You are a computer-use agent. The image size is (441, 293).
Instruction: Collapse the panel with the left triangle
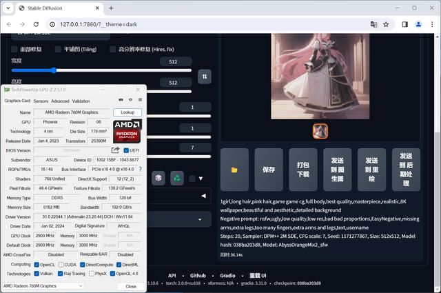(204, 196)
